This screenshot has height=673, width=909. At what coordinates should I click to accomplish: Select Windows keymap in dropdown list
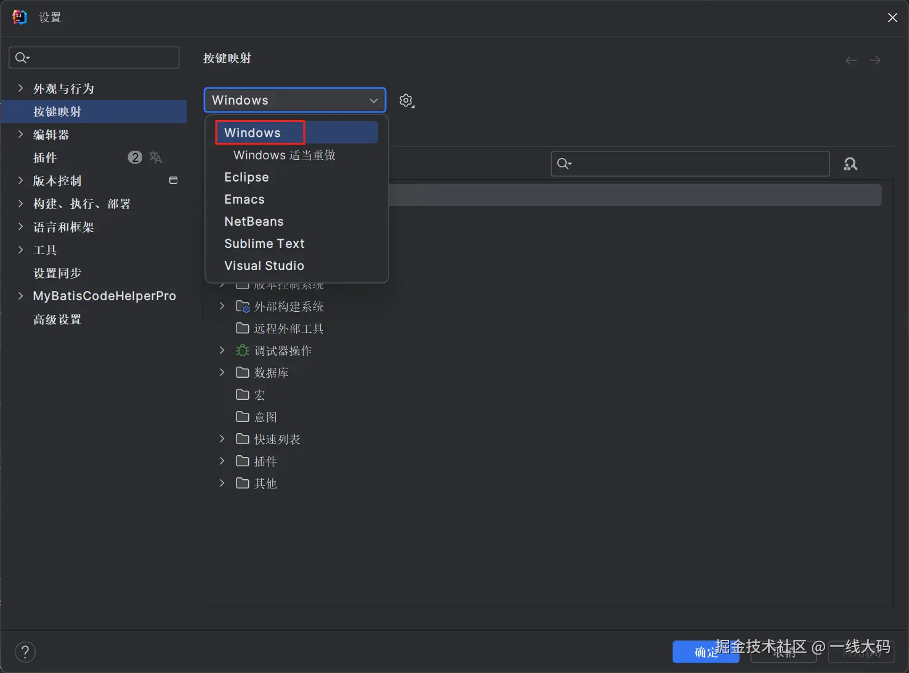(296, 133)
